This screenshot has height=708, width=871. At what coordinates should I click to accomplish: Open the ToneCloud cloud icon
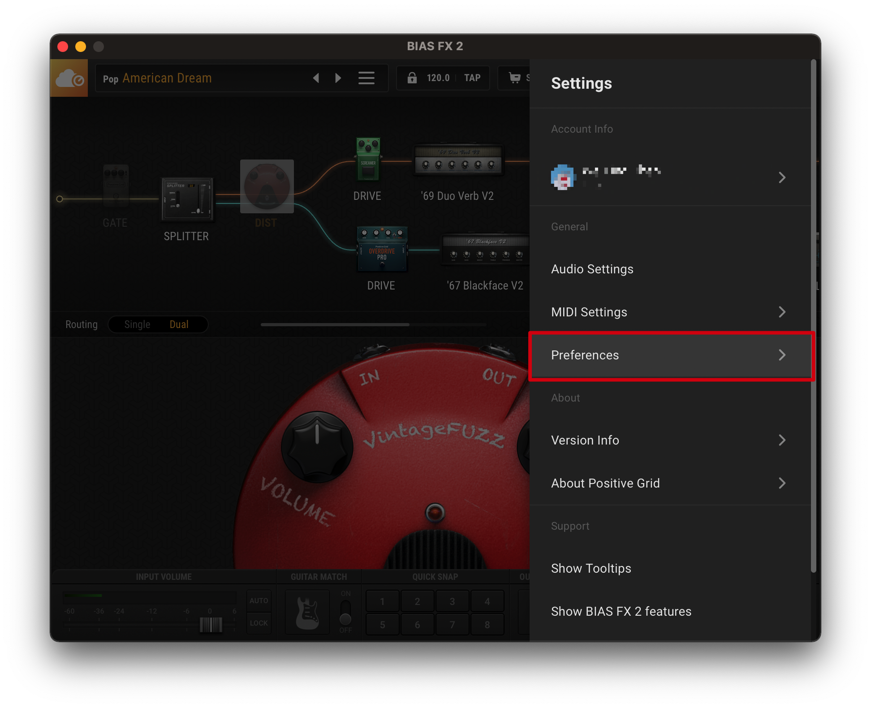pos(69,78)
